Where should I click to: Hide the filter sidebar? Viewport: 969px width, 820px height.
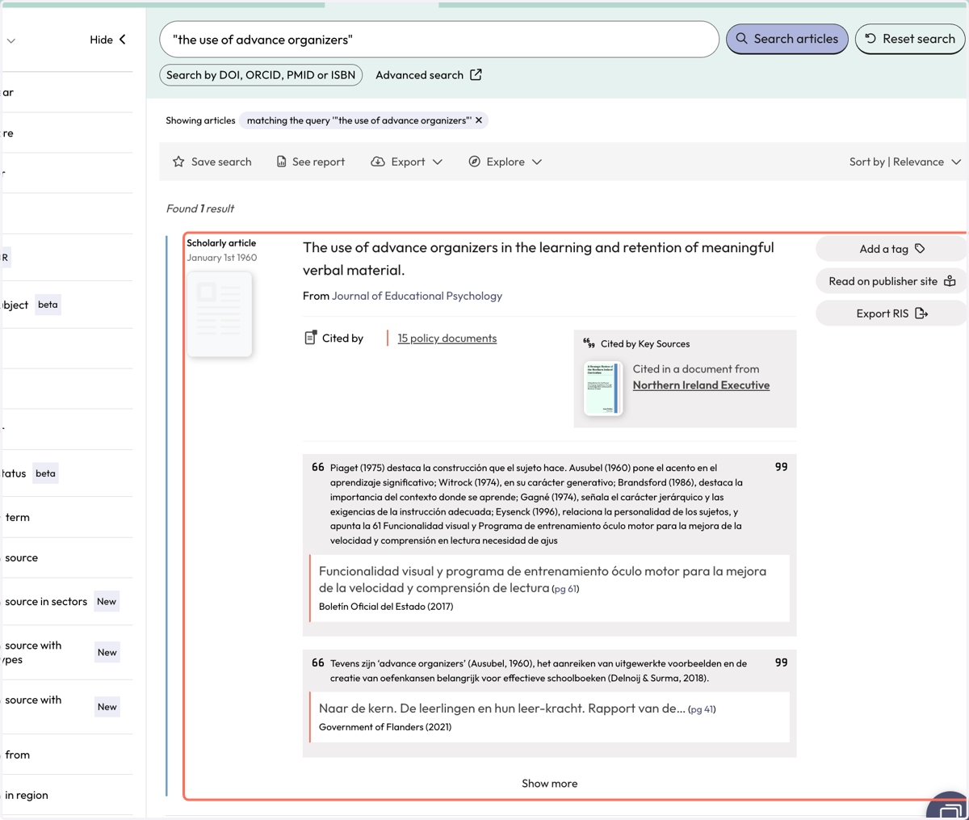tap(108, 40)
